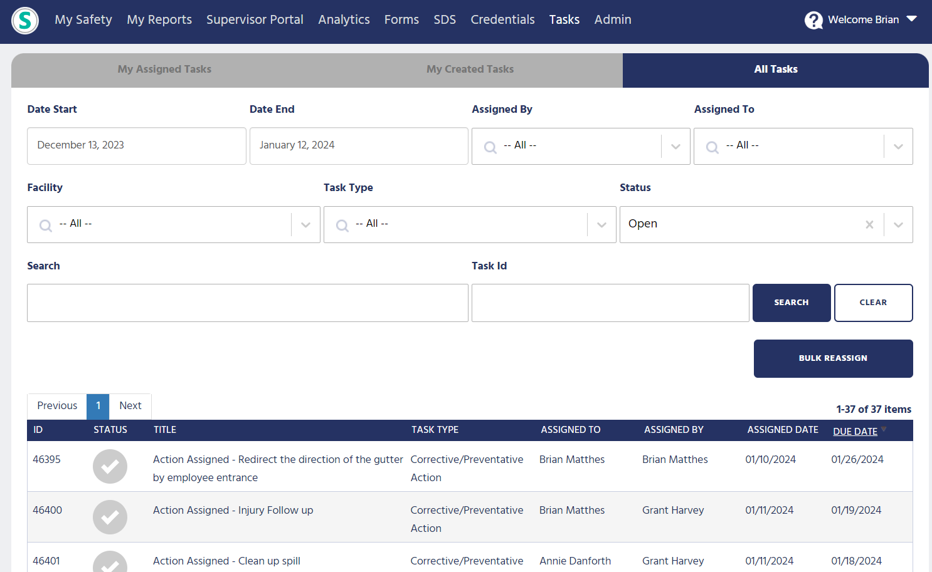Open Analytics in the top navigation
The width and height of the screenshot is (932, 572).
[344, 19]
